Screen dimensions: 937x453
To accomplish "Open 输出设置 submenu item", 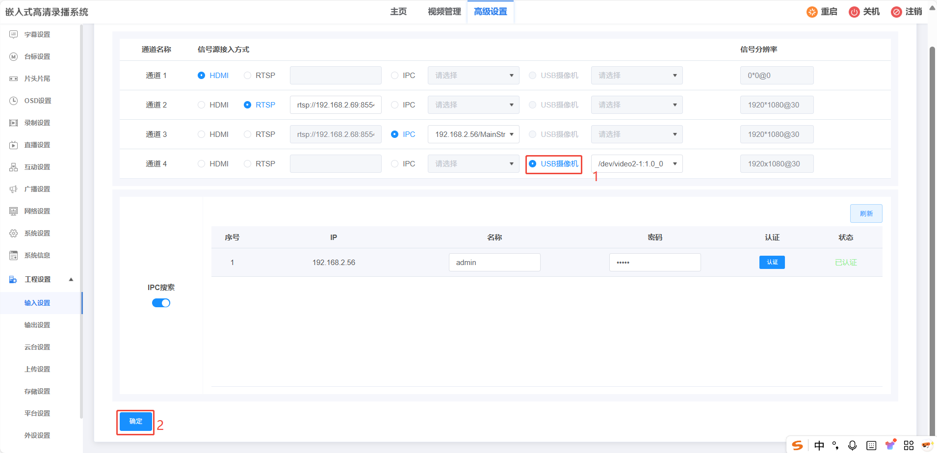I will point(37,325).
